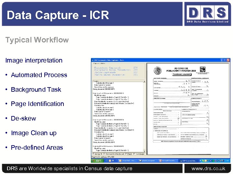Tick the Auto-Scroll checkbox
Image resolution: width=233 pixels, height=175 pixels.
(x=93, y=154)
